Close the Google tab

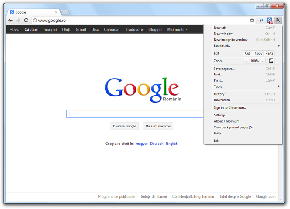point(56,12)
